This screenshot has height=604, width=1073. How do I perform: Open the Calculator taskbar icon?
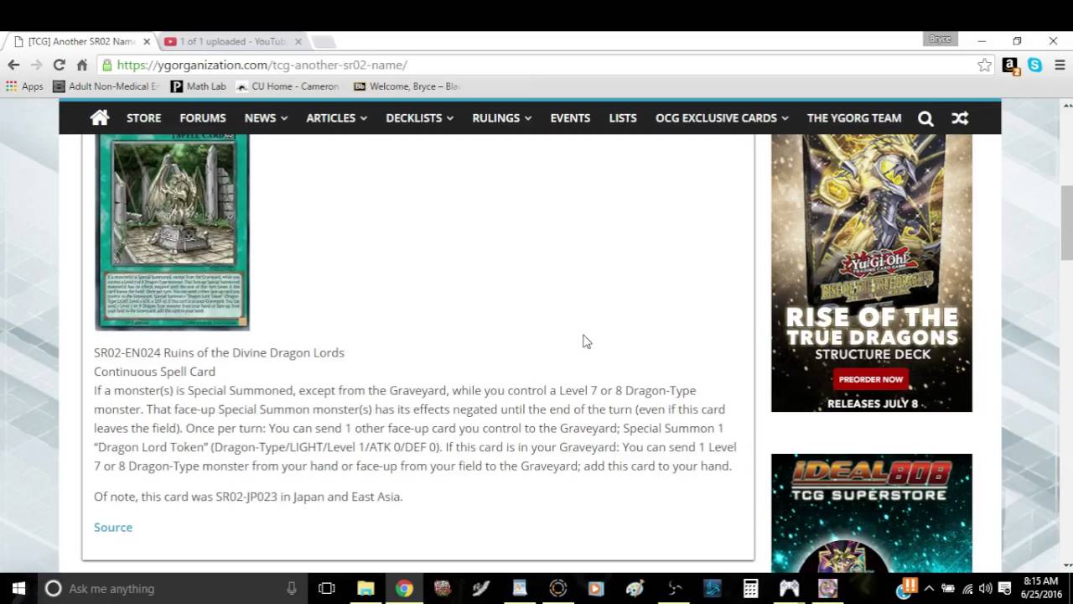coord(750,588)
